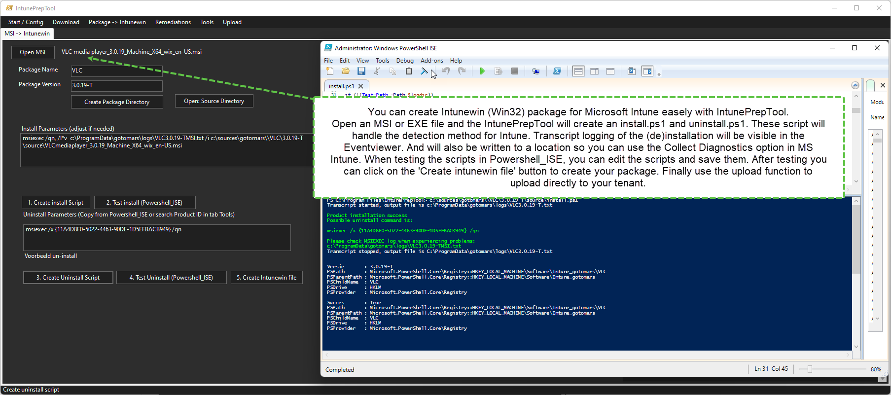Screen dimensions: 891x395
Task: Click Clear console pane icon in ISE toolbar
Action: 424,72
